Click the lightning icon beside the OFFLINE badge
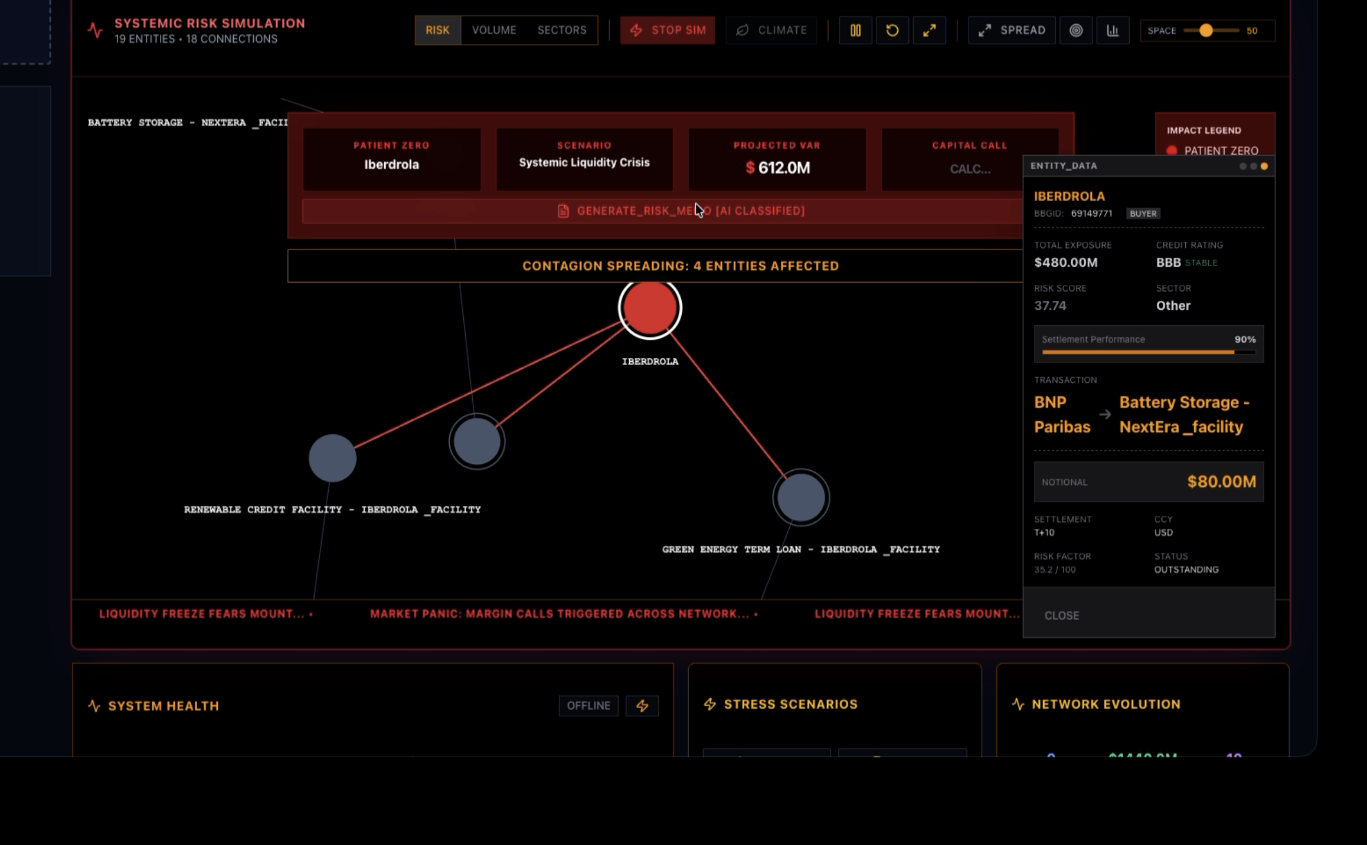The image size is (1367, 845). tap(642, 706)
